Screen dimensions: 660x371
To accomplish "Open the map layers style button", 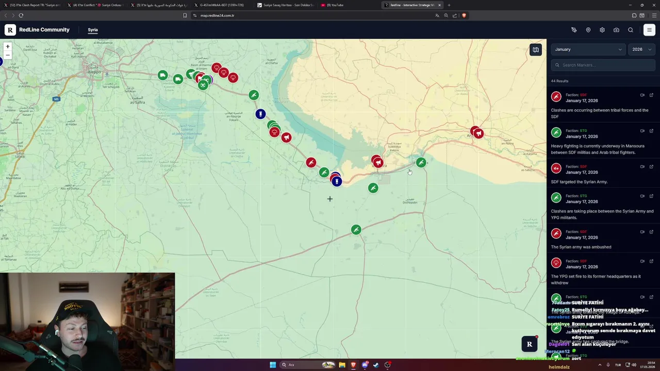I will click(536, 50).
